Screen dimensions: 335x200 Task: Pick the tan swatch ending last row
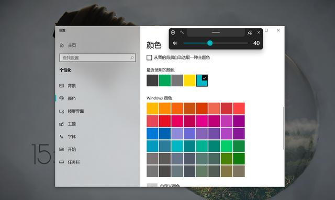(239, 171)
